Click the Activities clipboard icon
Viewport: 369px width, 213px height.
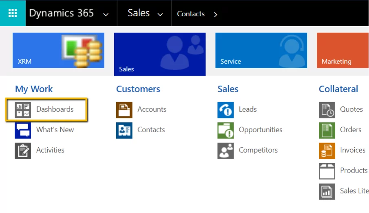click(x=23, y=151)
